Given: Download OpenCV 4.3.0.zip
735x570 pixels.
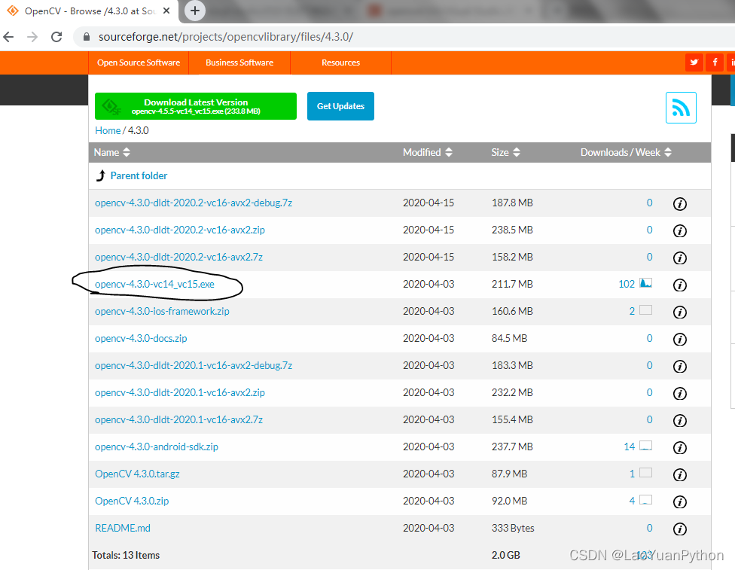Looking at the screenshot, I should click(x=132, y=501).
